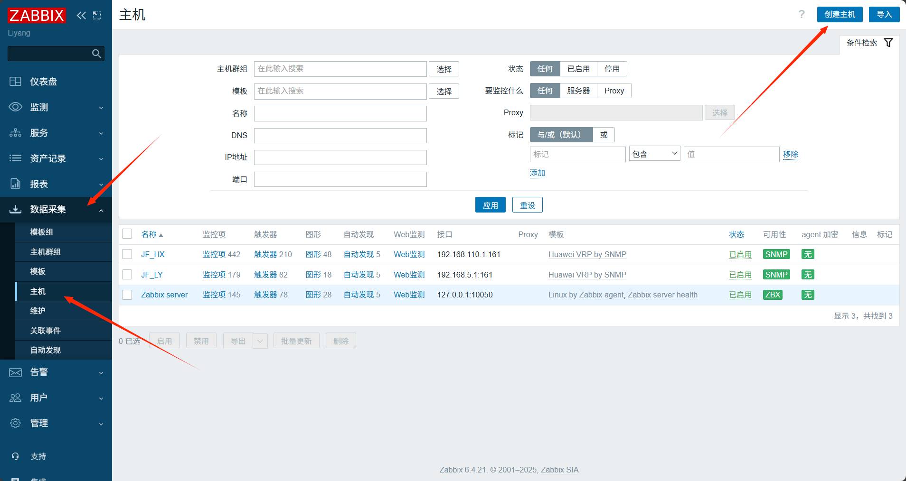
Task: Open 自动发现 in the sidebar
Action: [64, 350]
